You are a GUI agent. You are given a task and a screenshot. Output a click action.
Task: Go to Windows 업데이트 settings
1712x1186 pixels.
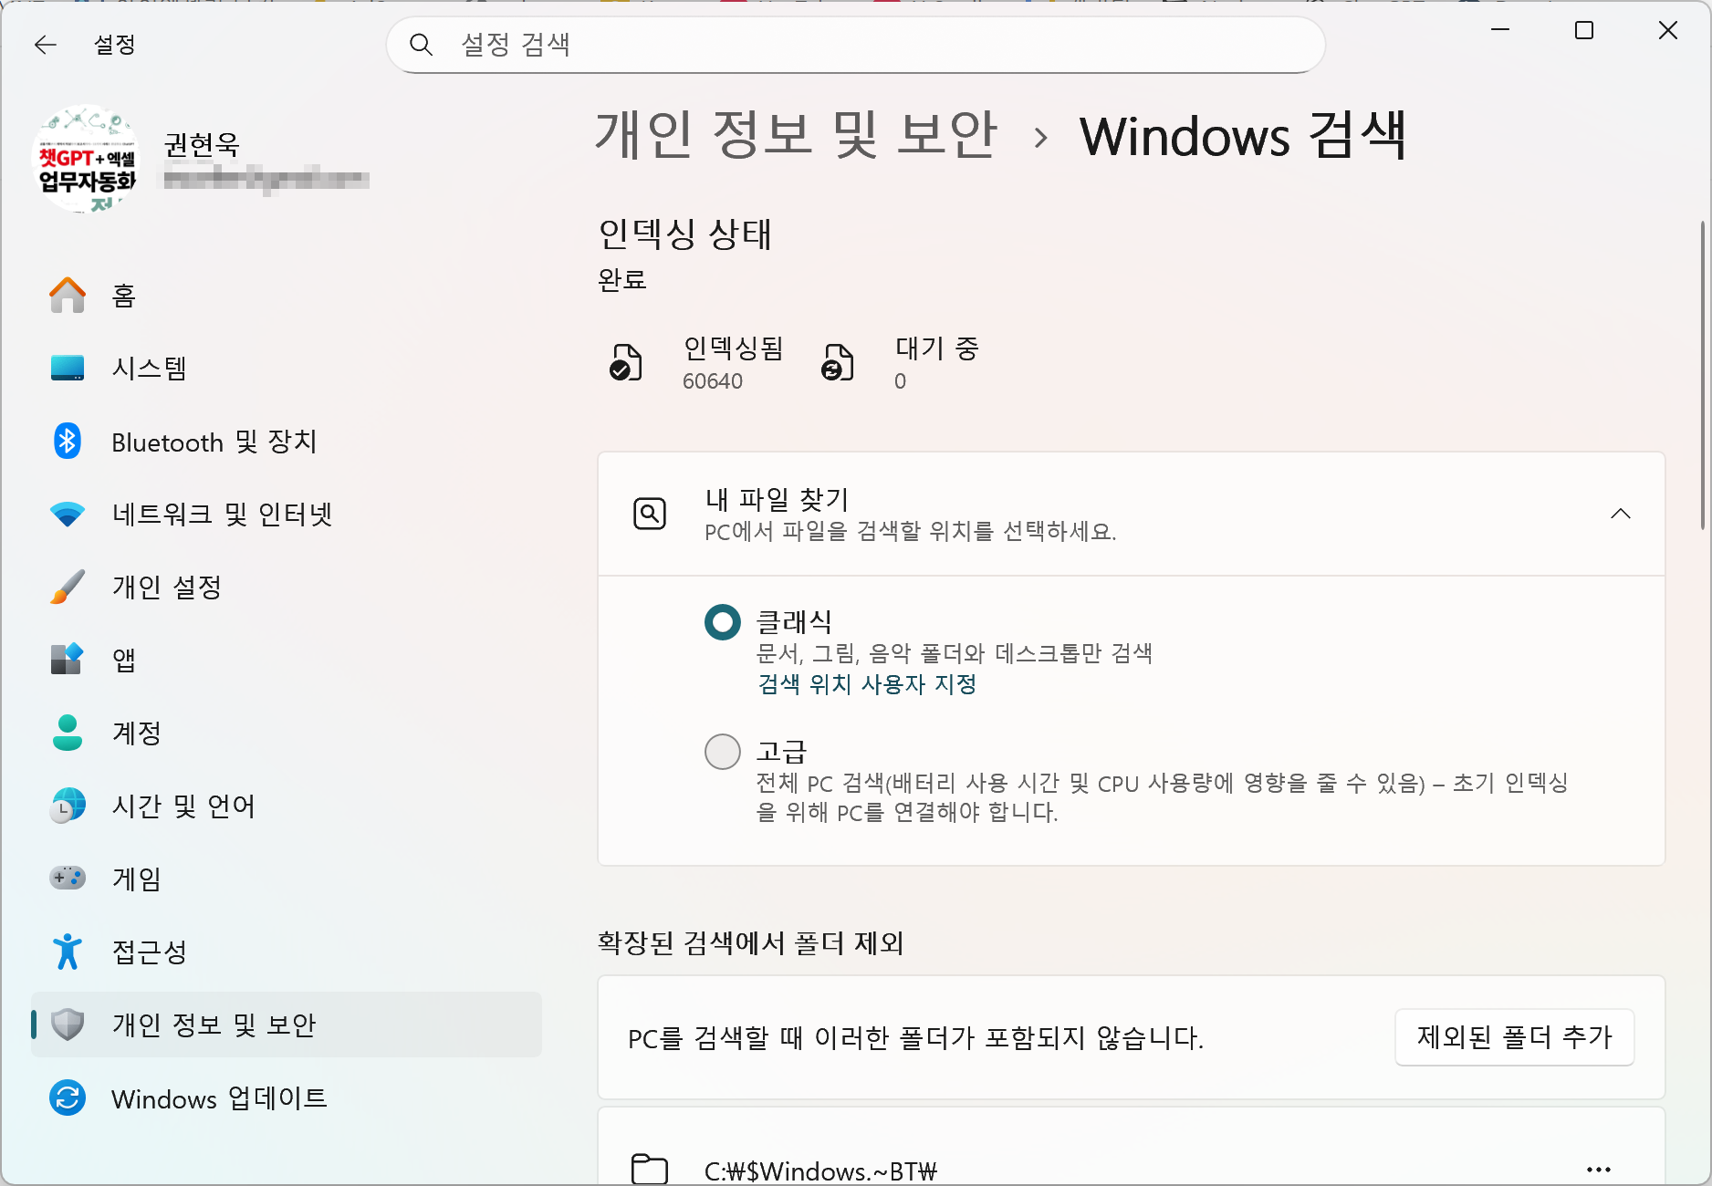(287, 1098)
